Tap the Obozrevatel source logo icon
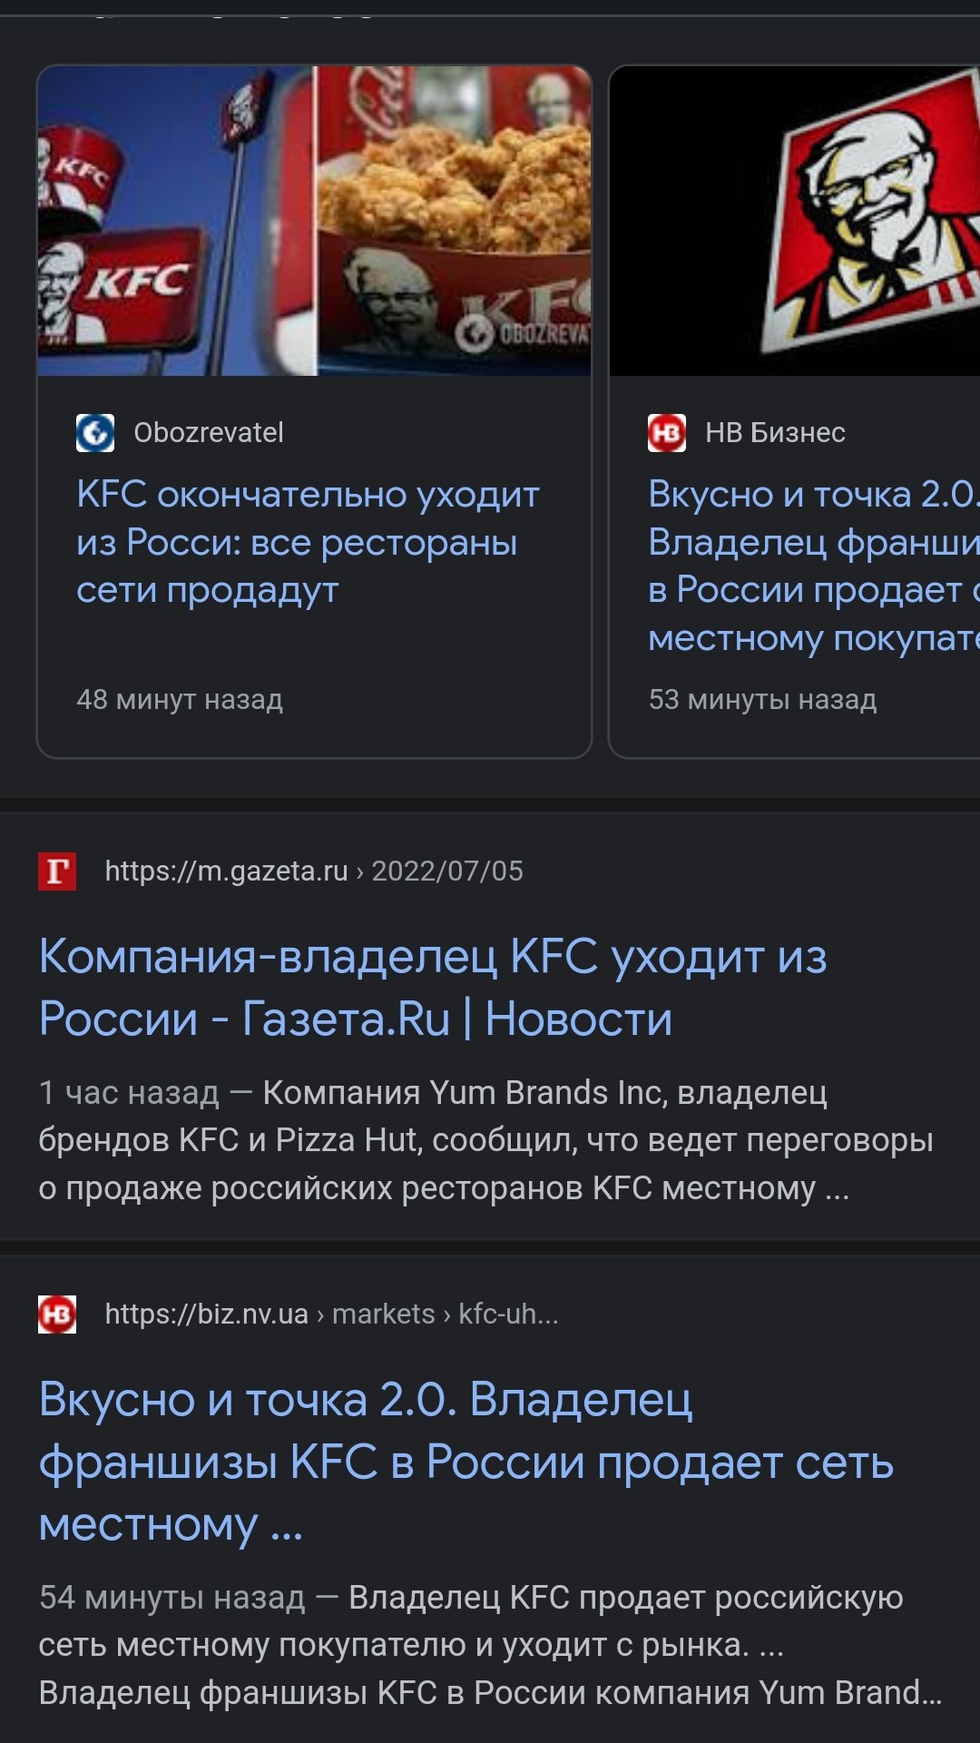Screen dimensions: 980x1743 point(95,433)
